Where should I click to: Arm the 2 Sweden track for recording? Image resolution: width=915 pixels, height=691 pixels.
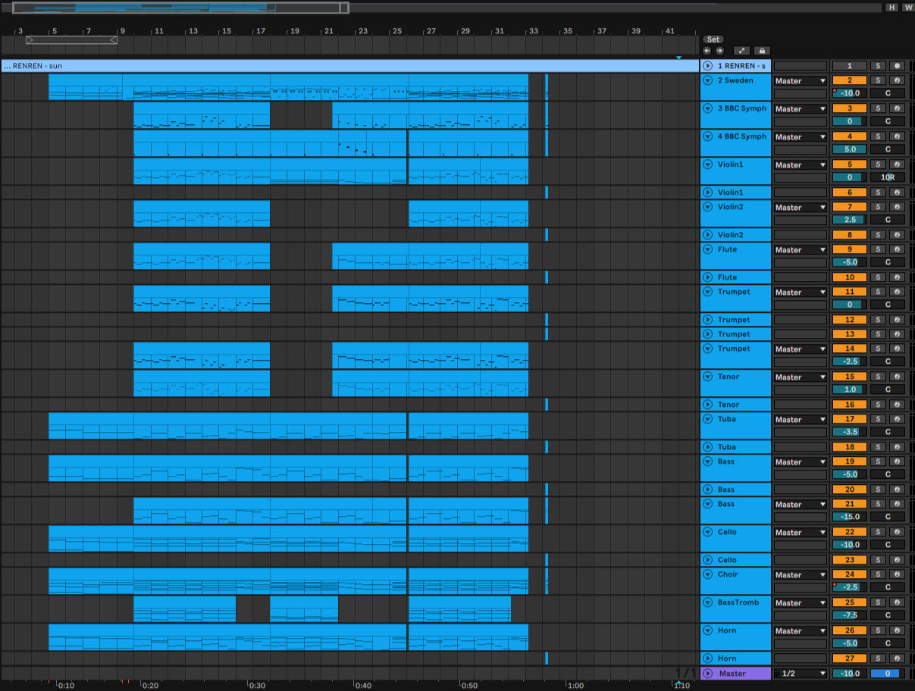897,80
